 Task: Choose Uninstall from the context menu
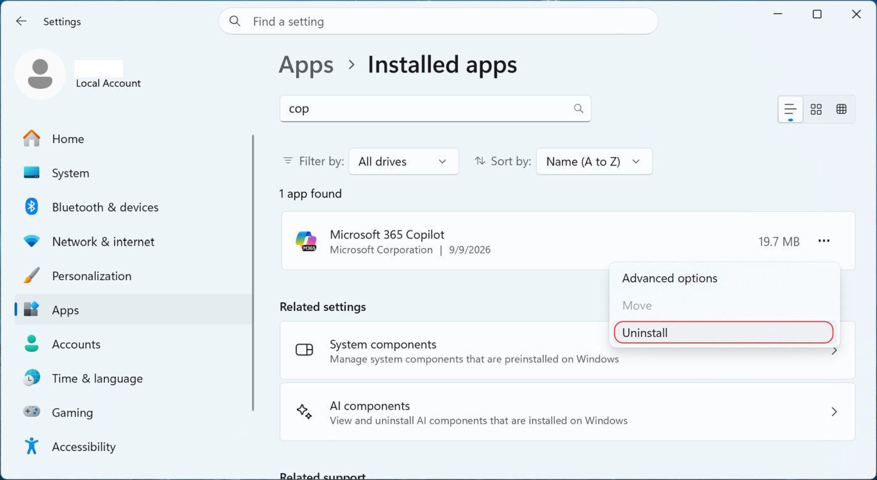(x=724, y=332)
